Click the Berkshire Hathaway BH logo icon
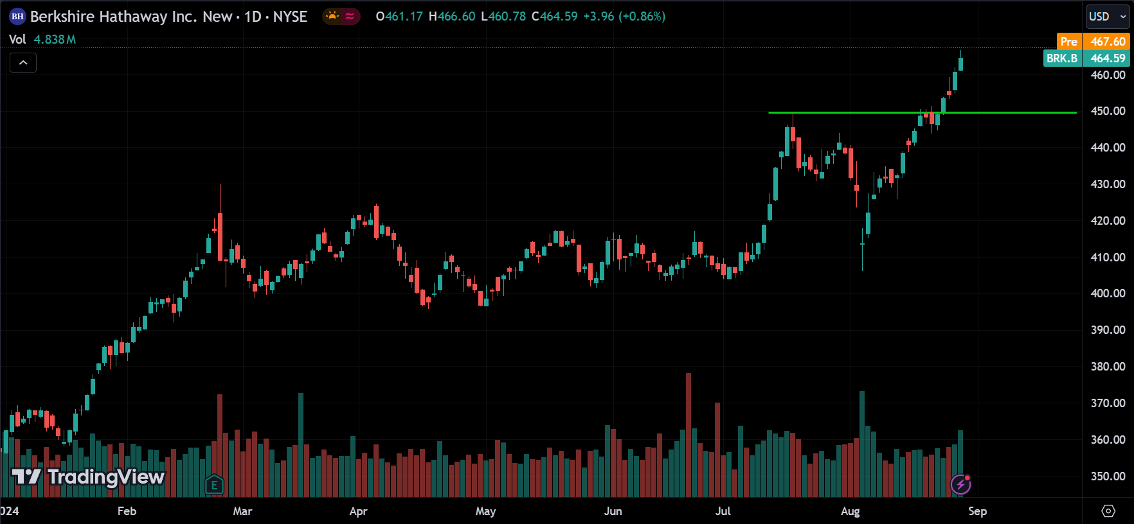Viewport: 1134px width, 524px height. [x=17, y=17]
